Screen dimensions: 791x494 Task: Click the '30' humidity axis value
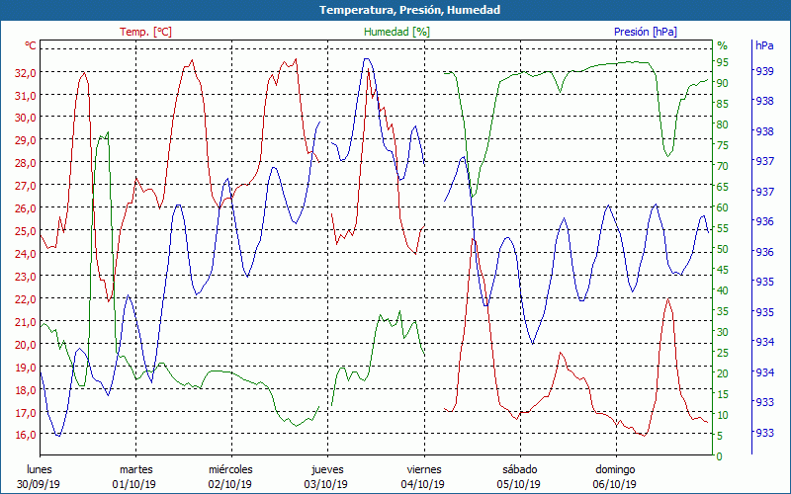723,332
